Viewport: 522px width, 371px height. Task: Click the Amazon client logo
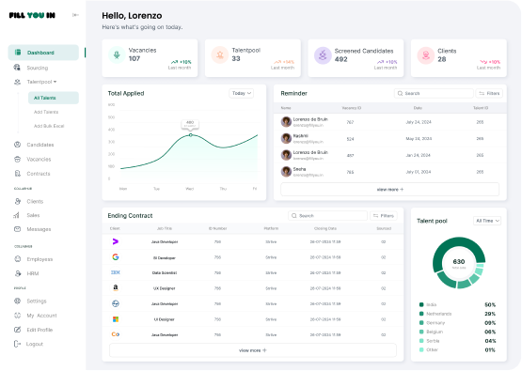(116, 288)
